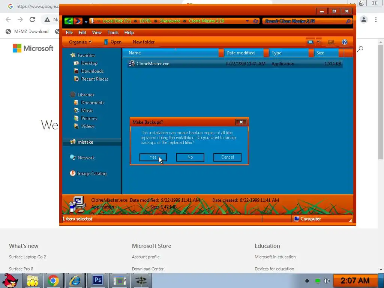Open Desktop in the navigation pane
The image size is (384, 288).
click(x=89, y=63)
